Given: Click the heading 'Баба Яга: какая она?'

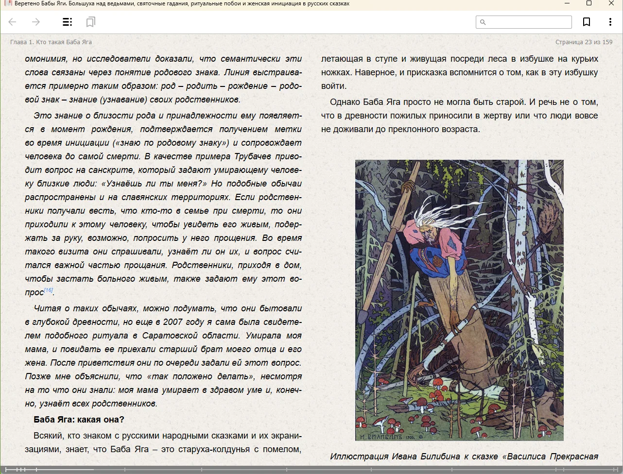Looking at the screenshot, I should point(79,420).
